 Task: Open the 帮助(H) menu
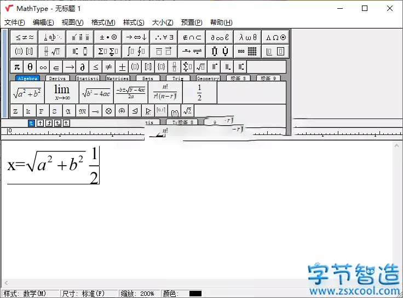221,23
